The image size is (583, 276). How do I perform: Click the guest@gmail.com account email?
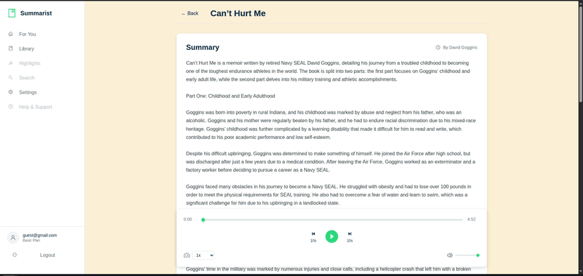40,235
